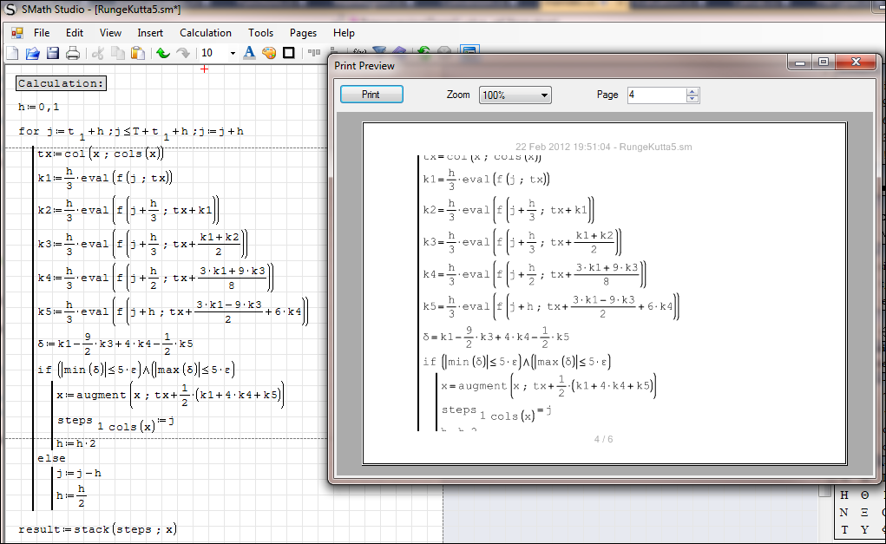Open the background color palette icon
Image resolution: width=886 pixels, height=544 pixels.
coord(269,54)
